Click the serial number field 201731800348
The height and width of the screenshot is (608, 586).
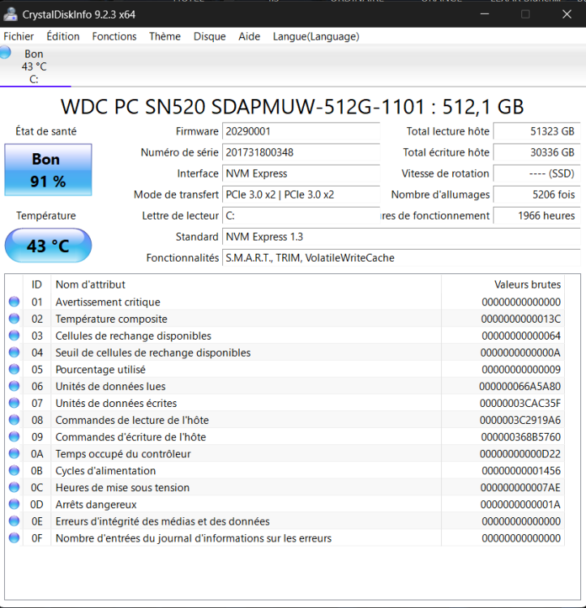(x=301, y=152)
